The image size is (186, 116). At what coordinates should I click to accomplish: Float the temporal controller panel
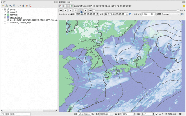[183, 2]
